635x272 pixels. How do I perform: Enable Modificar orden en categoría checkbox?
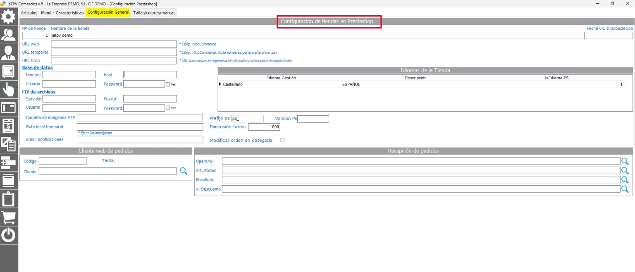(x=282, y=140)
